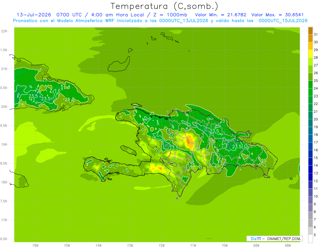Image resolution: width=323 pixels, height=249 pixels.
Task: Click the "5" colorbar label
Action: [315, 235]
